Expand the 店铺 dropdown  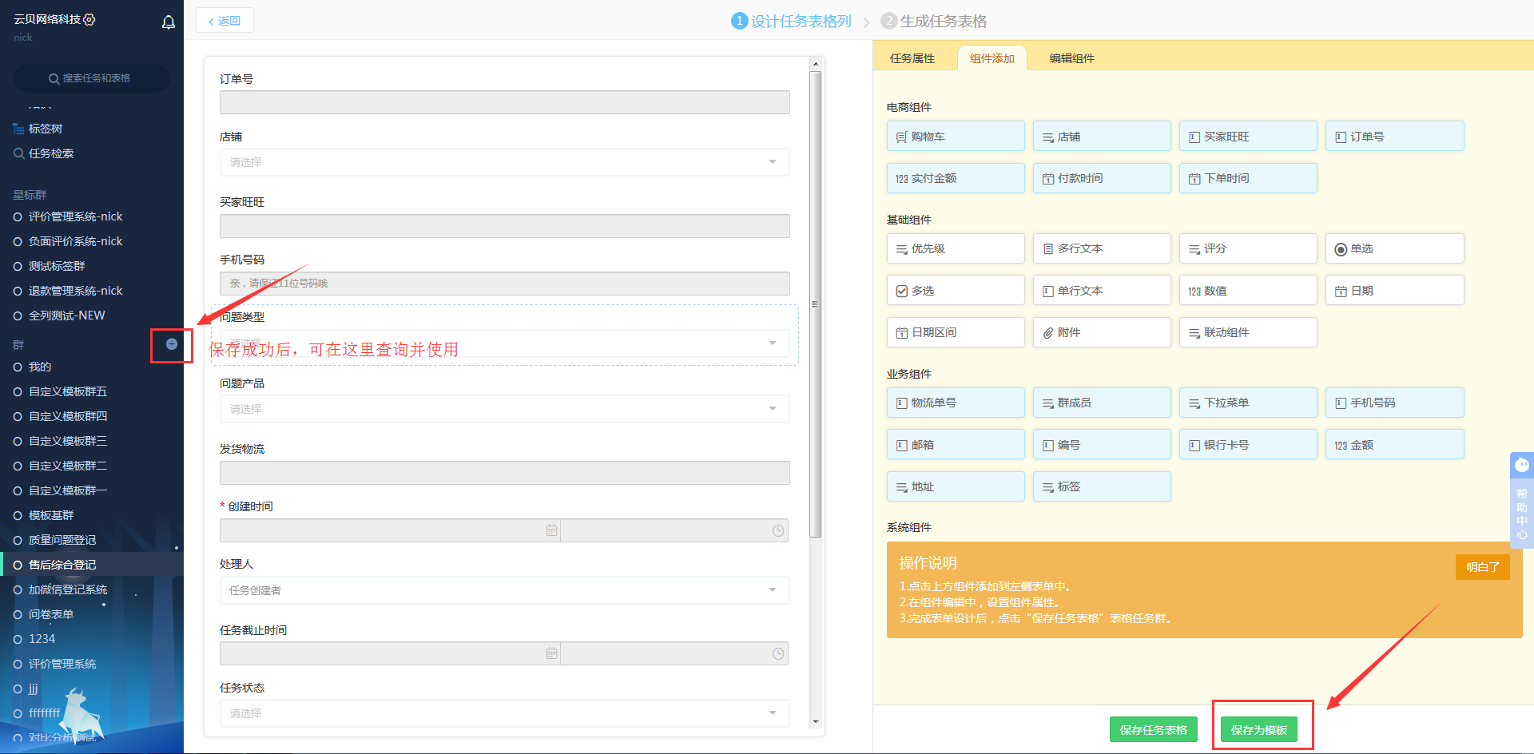pos(504,162)
